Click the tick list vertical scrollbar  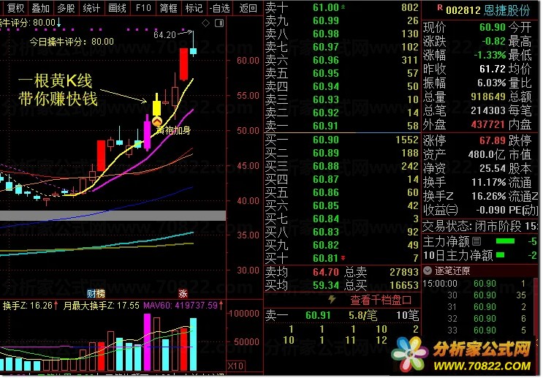click(536, 305)
